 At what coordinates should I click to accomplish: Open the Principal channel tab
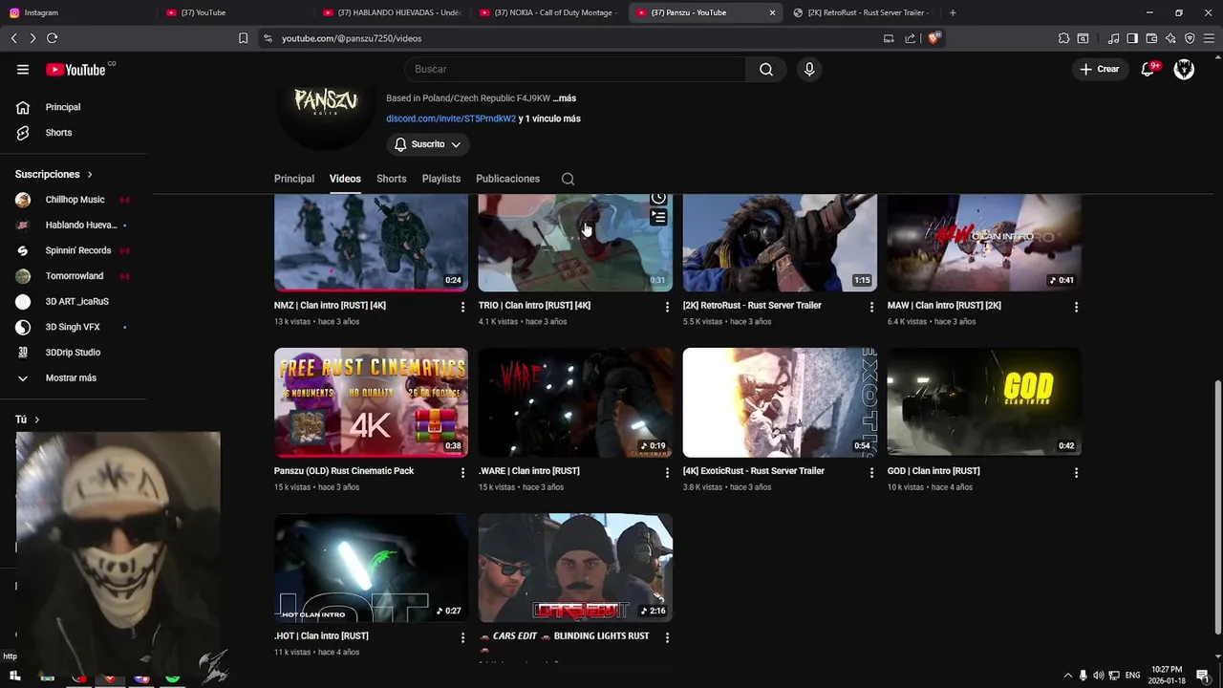[x=294, y=179]
